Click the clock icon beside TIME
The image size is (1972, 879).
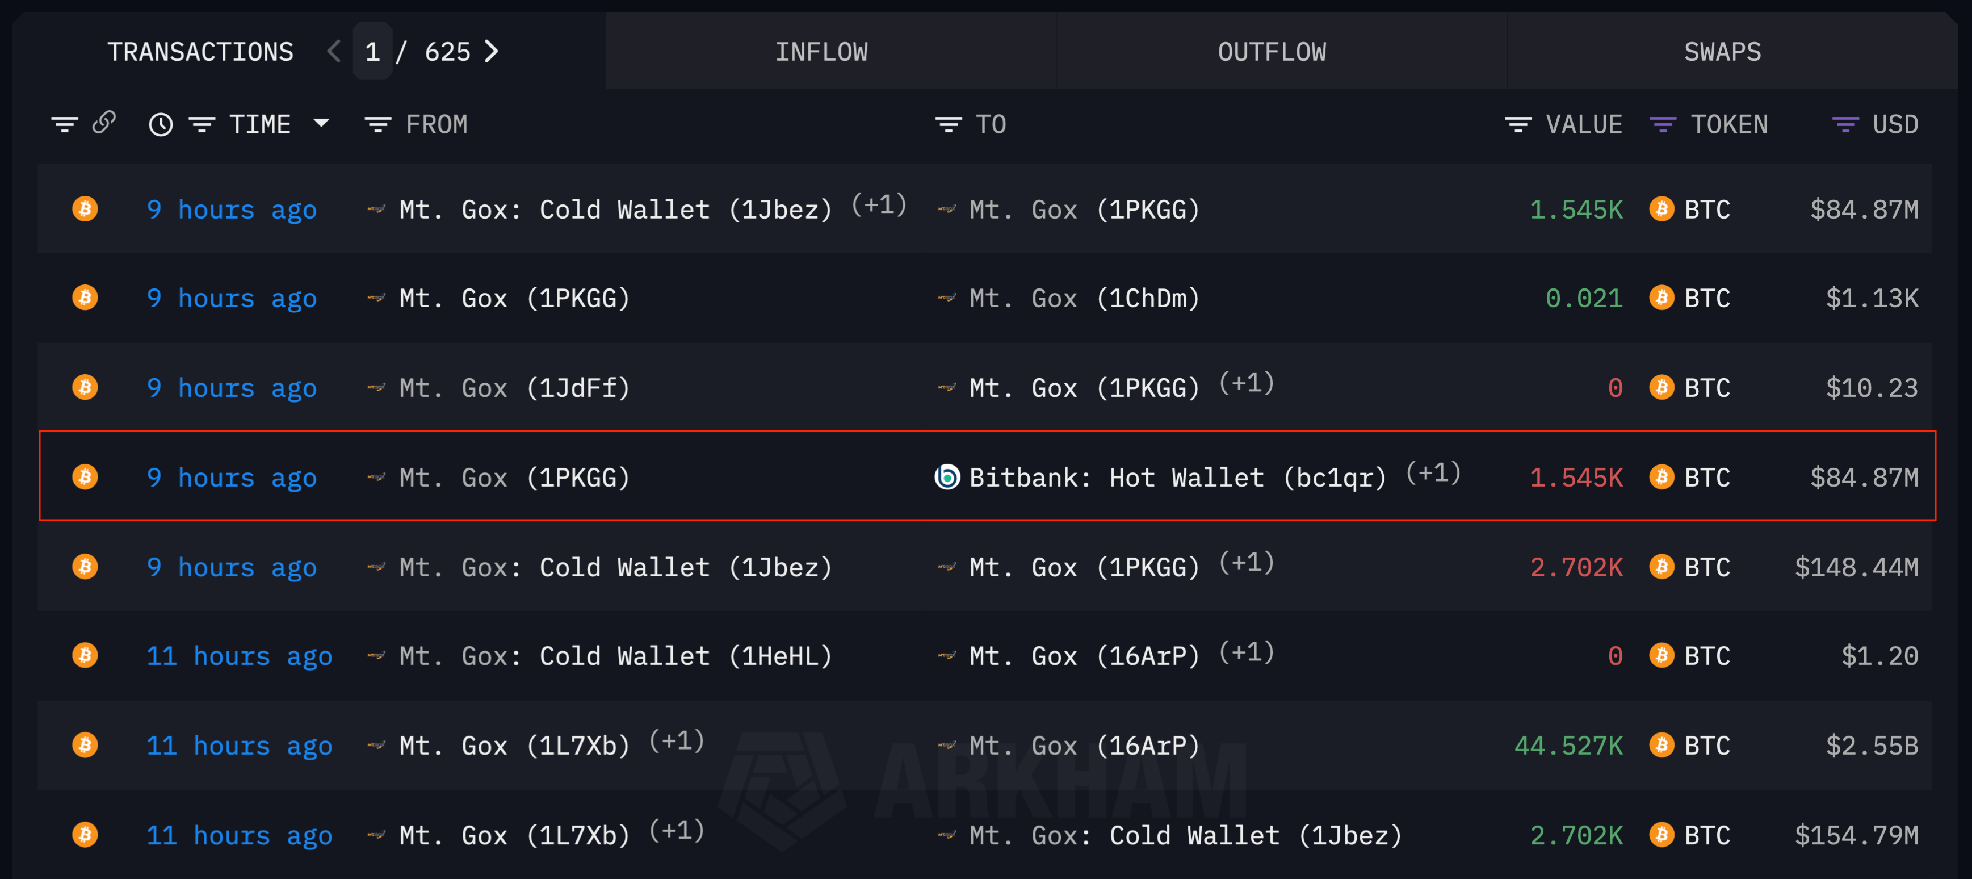click(161, 124)
